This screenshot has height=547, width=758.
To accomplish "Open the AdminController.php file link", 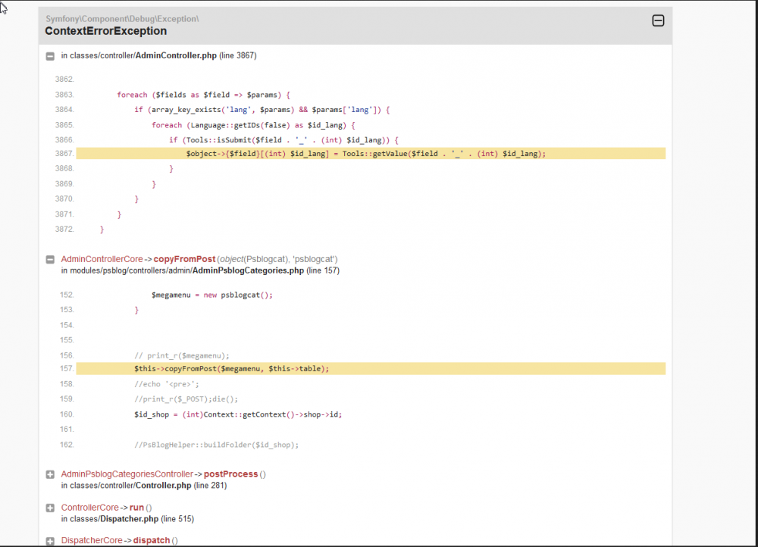I will coord(176,56).
